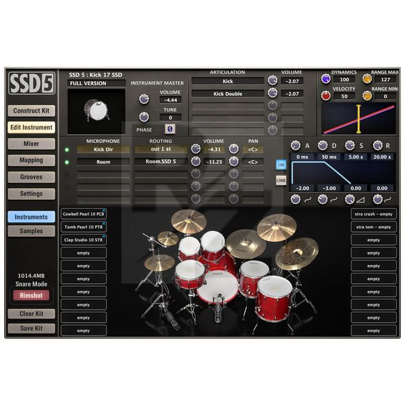This screenshot has height=405, width=405.
Task: Turn the Instrument Master volume knob
Action: click(x=144, y=99)
